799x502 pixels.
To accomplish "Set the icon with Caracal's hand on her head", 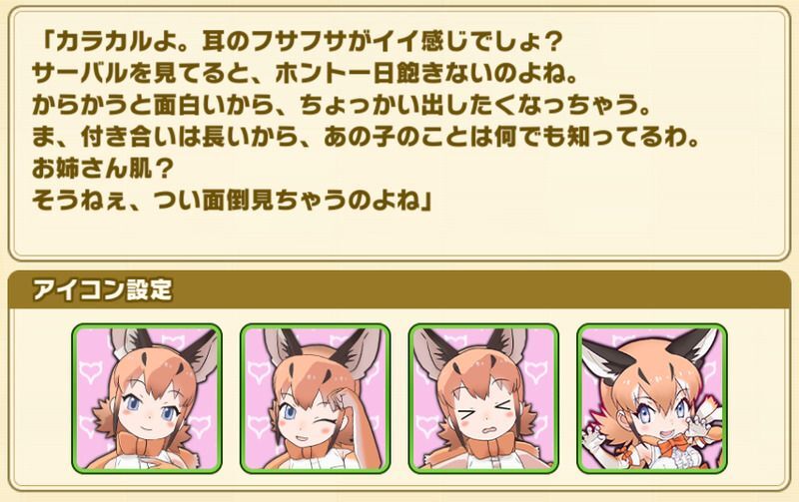I will point(315,398).
